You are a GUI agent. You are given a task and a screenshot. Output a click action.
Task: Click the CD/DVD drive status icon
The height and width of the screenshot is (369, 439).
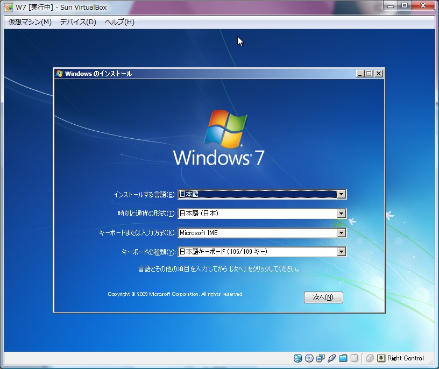309,358
